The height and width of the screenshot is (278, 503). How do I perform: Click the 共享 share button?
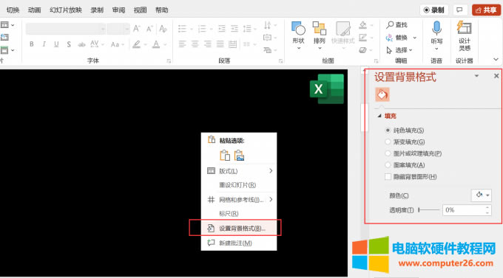[x=486, y=10]
